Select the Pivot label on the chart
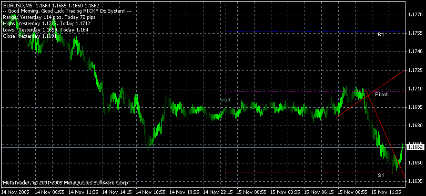Image resolution: width=426 pixels, height=196 pixels. (x=381, y=95)
